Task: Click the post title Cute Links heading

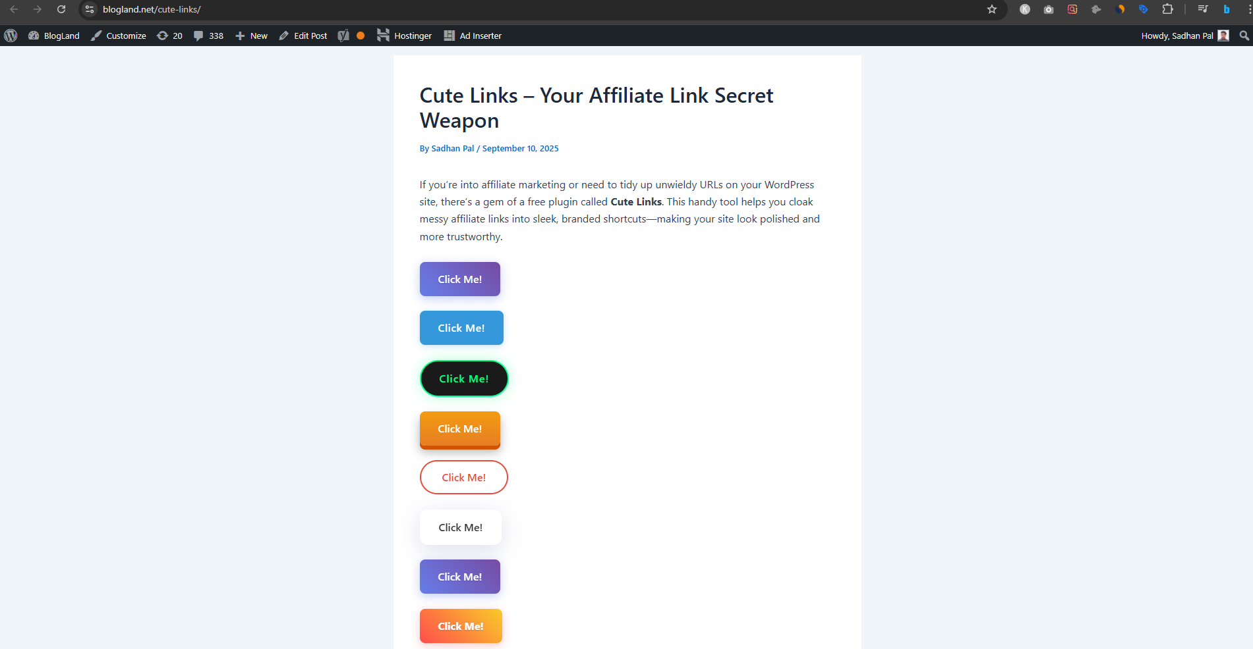Action: [x=597, y=108]
